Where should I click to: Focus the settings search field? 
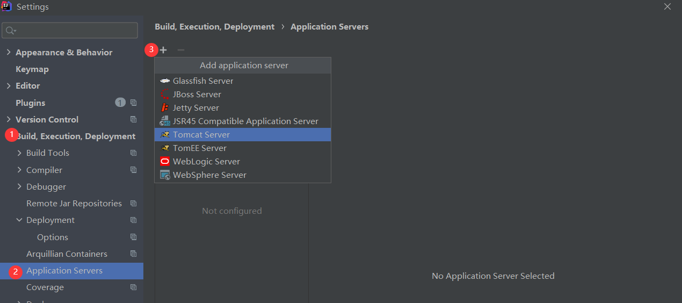coord(70,31)
